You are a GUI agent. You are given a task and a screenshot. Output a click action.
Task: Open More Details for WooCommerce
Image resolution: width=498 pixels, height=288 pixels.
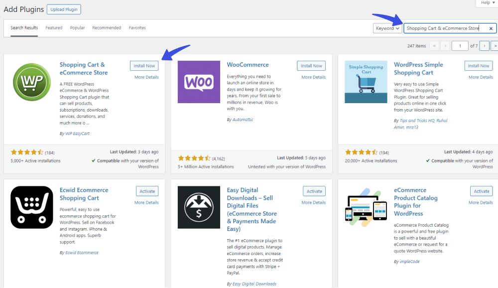[313, 77]
